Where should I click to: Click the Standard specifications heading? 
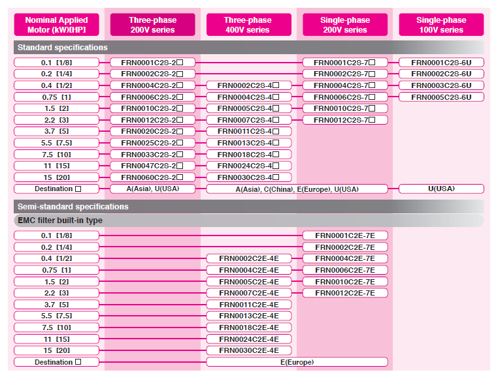249,48
